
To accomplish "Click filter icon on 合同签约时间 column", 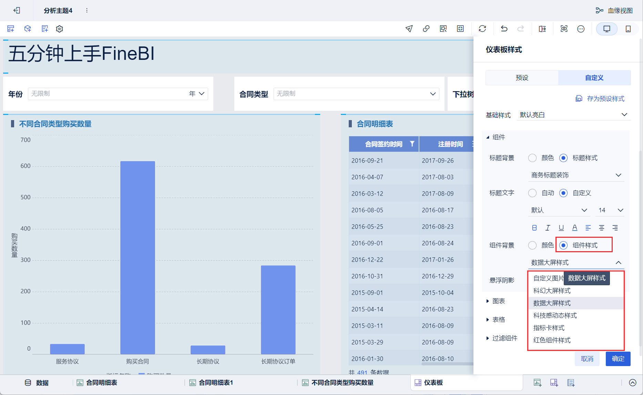I will tap(412, 144).
